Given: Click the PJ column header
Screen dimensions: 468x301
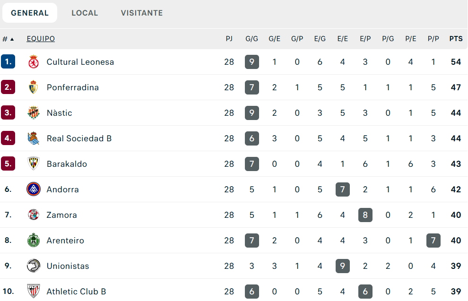Looking at the screenshot, I should 229,39.
